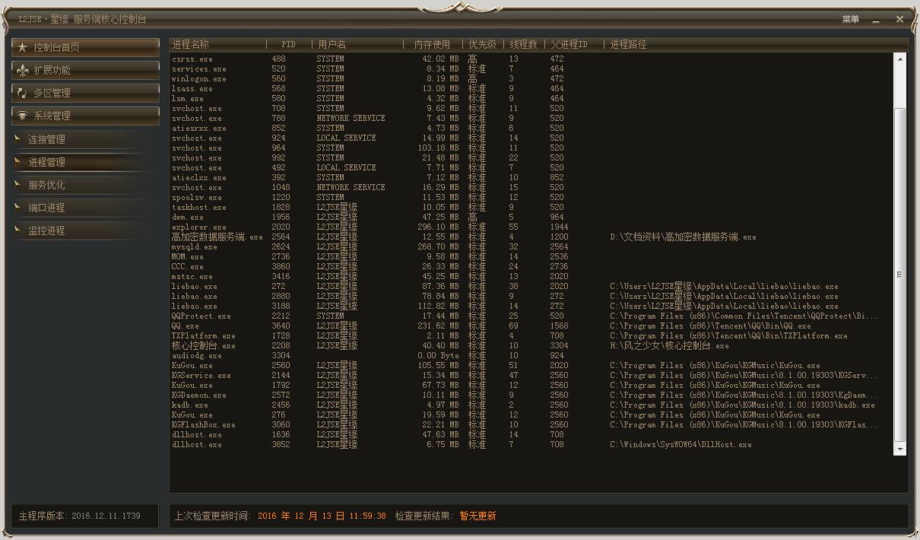Viewport: 920px width, 540px height.
Task: Select the dwm.exe process row
Action: (x=530, y=217)
